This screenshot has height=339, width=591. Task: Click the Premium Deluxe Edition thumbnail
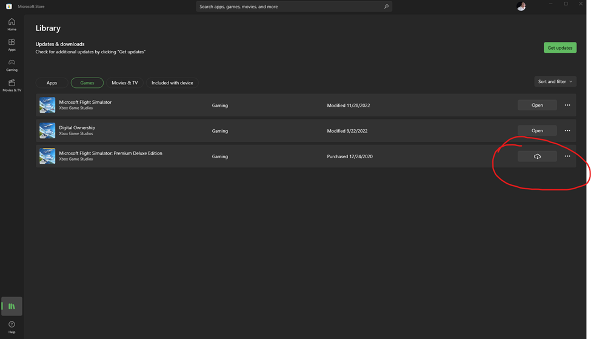click(47, 156)
